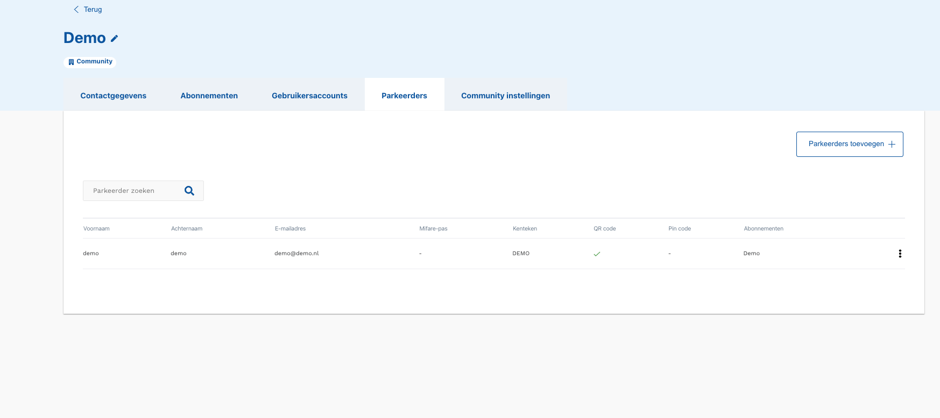Click the magnifying glass search icon

(189, 191)
